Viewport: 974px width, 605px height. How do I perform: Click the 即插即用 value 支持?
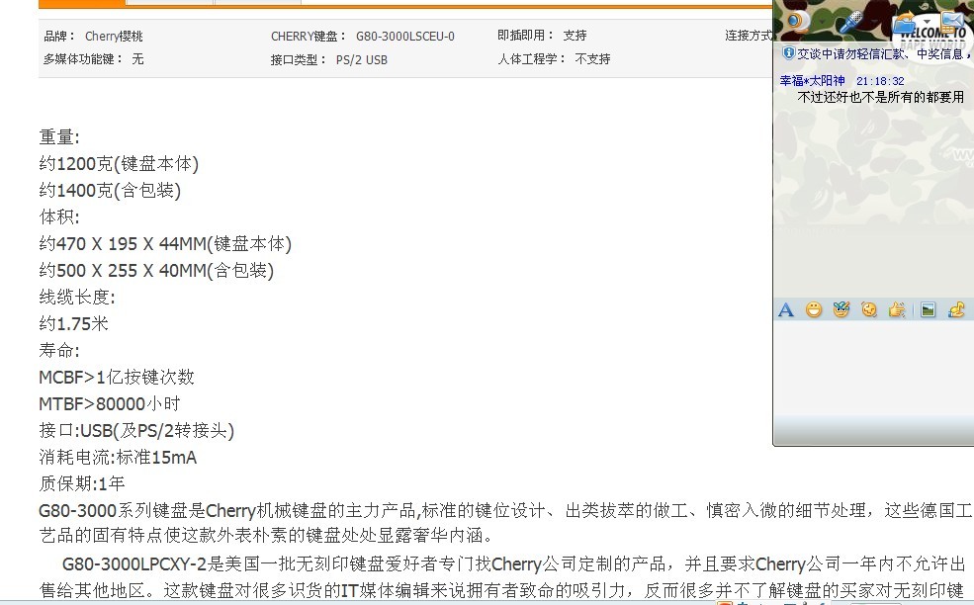tap(575, 36)
